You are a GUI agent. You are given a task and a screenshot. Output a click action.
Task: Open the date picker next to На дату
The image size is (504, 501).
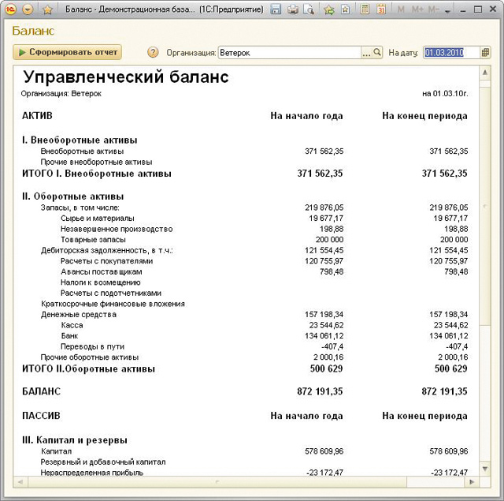pyautogui.click(x=485, y=52)
